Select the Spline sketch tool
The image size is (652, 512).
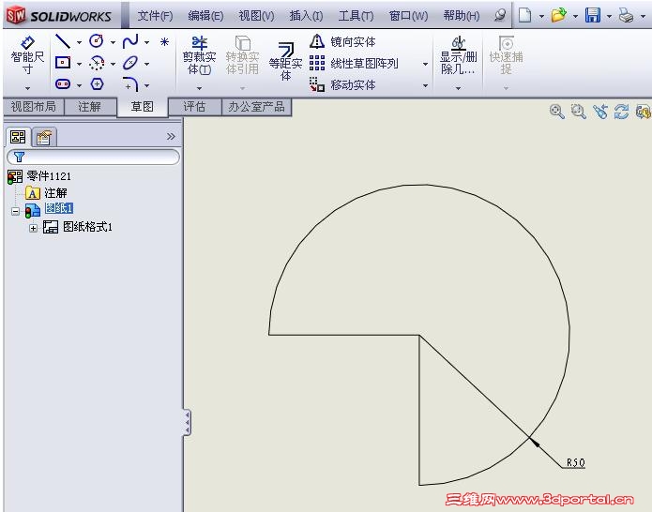click(130, 41)
